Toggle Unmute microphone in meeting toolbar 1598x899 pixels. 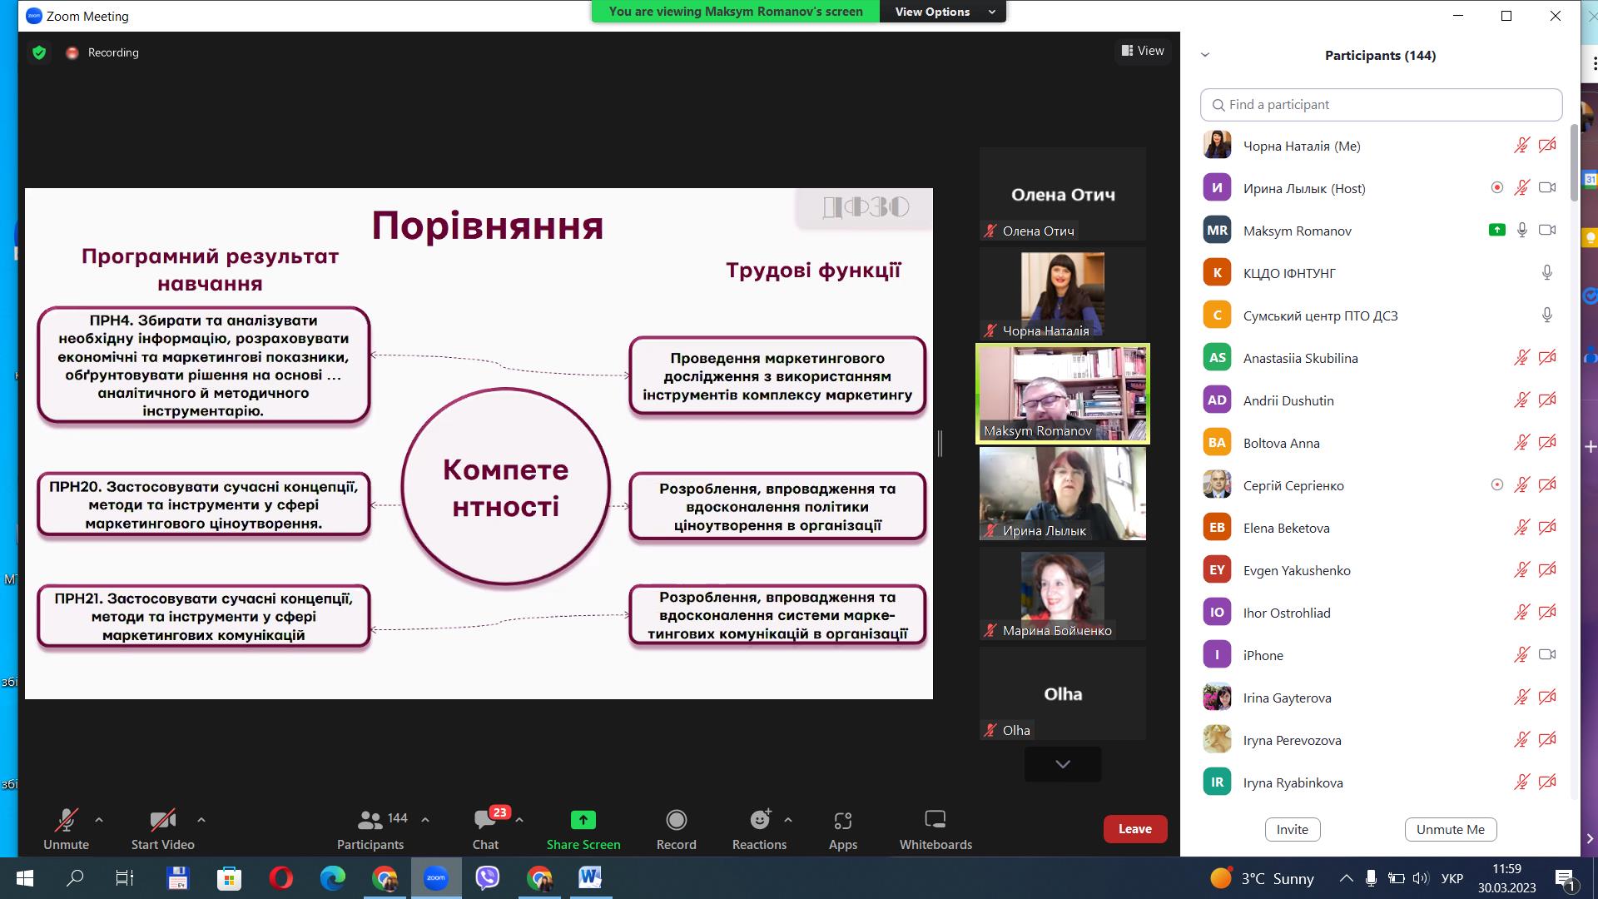(x=66, y=821)
